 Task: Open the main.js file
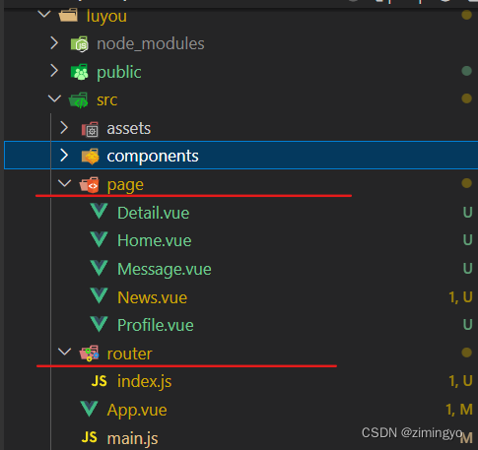[x=132, y=438]
